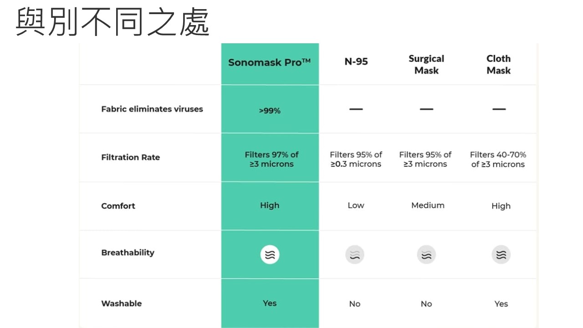Click the Filtration Rate row label
This screenshot has height=328, width=583.
pos(130,158)
